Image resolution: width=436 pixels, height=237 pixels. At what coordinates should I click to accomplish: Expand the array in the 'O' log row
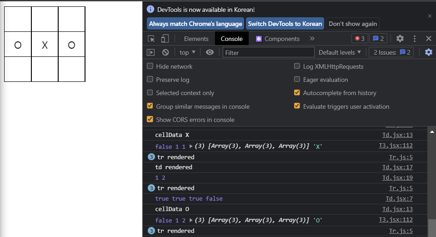pyautogui.click(x=191, y=220)
